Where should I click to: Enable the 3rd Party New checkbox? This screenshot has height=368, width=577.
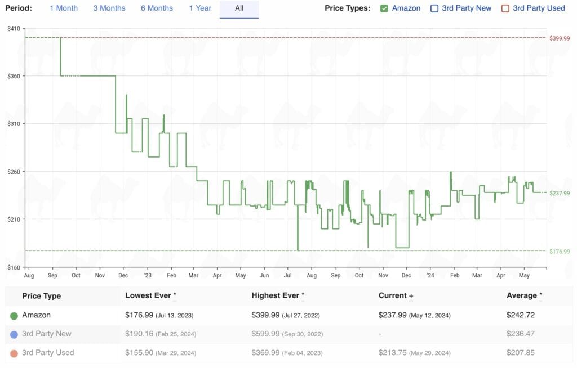(x=434, y=8)
